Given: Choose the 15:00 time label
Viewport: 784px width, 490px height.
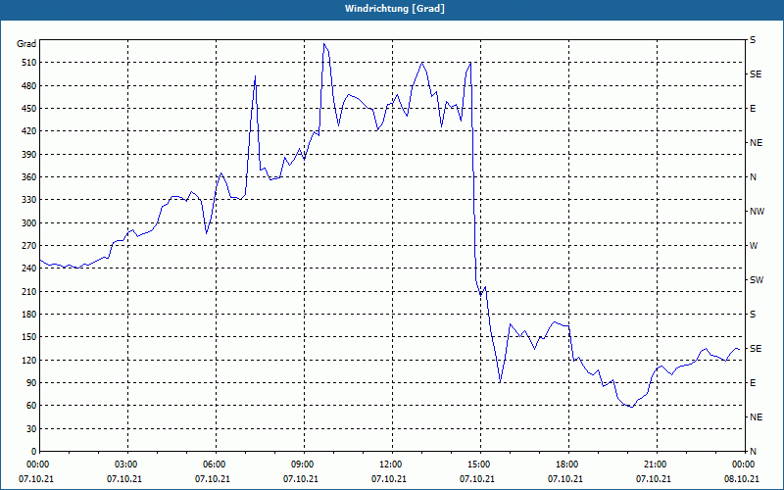Looking at the screenshot, I should [x=479, y=465].
